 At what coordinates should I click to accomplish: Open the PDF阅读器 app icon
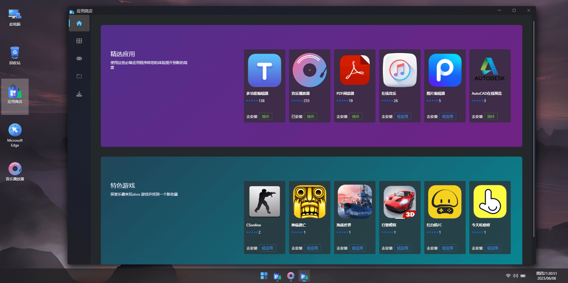pos(355,70)
